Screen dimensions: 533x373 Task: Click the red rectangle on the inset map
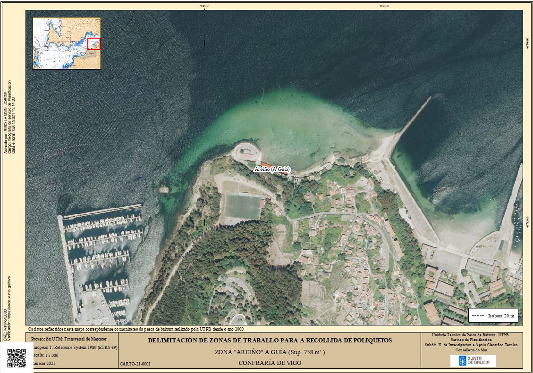tap(94, 43)
